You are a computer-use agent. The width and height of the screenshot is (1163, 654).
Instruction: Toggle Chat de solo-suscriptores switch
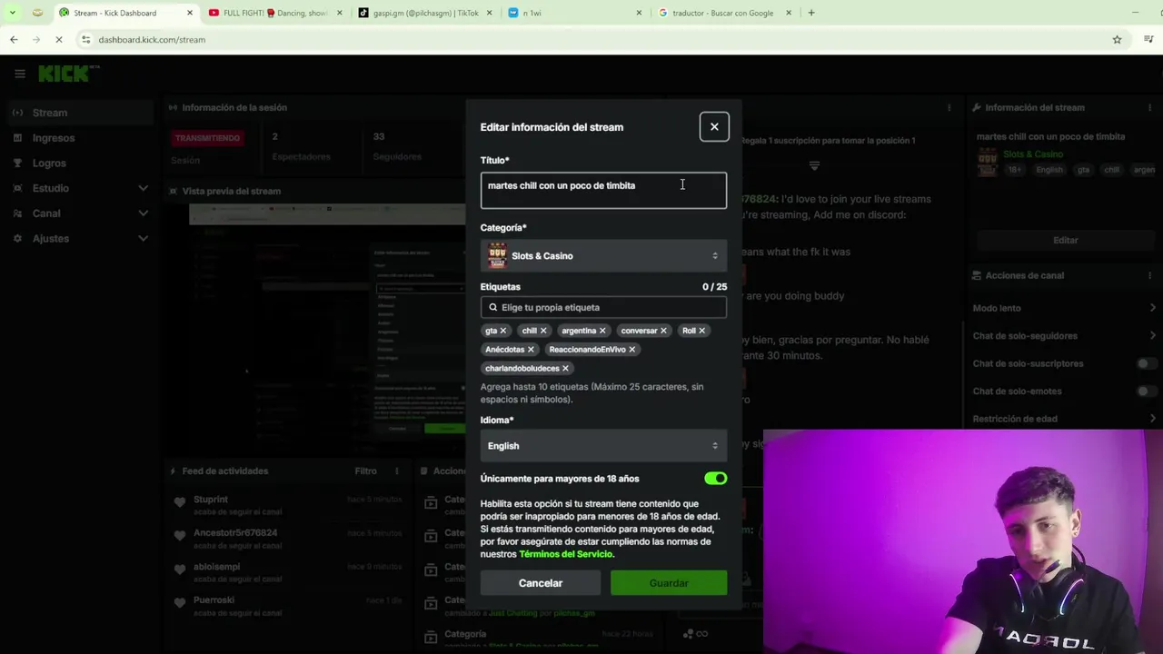[x=1148, y=363]
